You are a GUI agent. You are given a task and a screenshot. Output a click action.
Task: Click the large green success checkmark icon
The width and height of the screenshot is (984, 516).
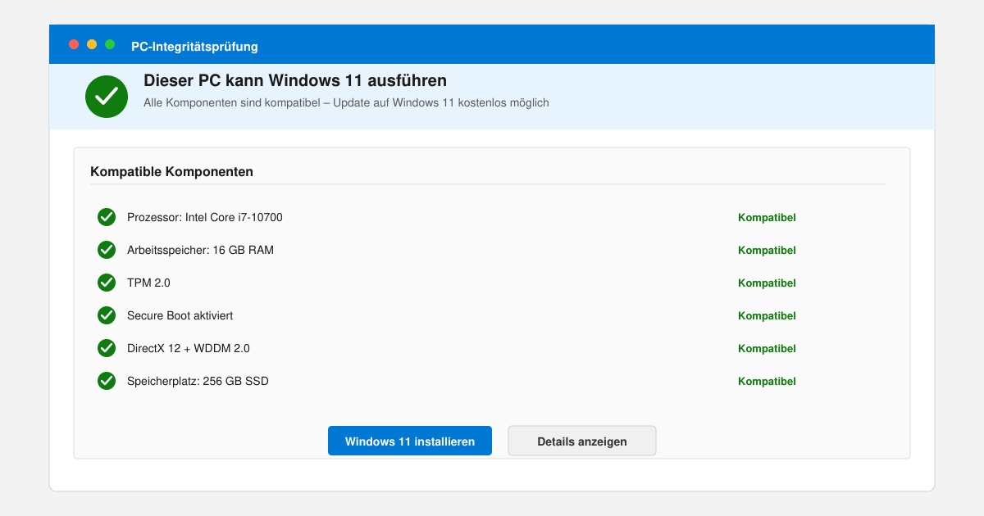point(107,97)
